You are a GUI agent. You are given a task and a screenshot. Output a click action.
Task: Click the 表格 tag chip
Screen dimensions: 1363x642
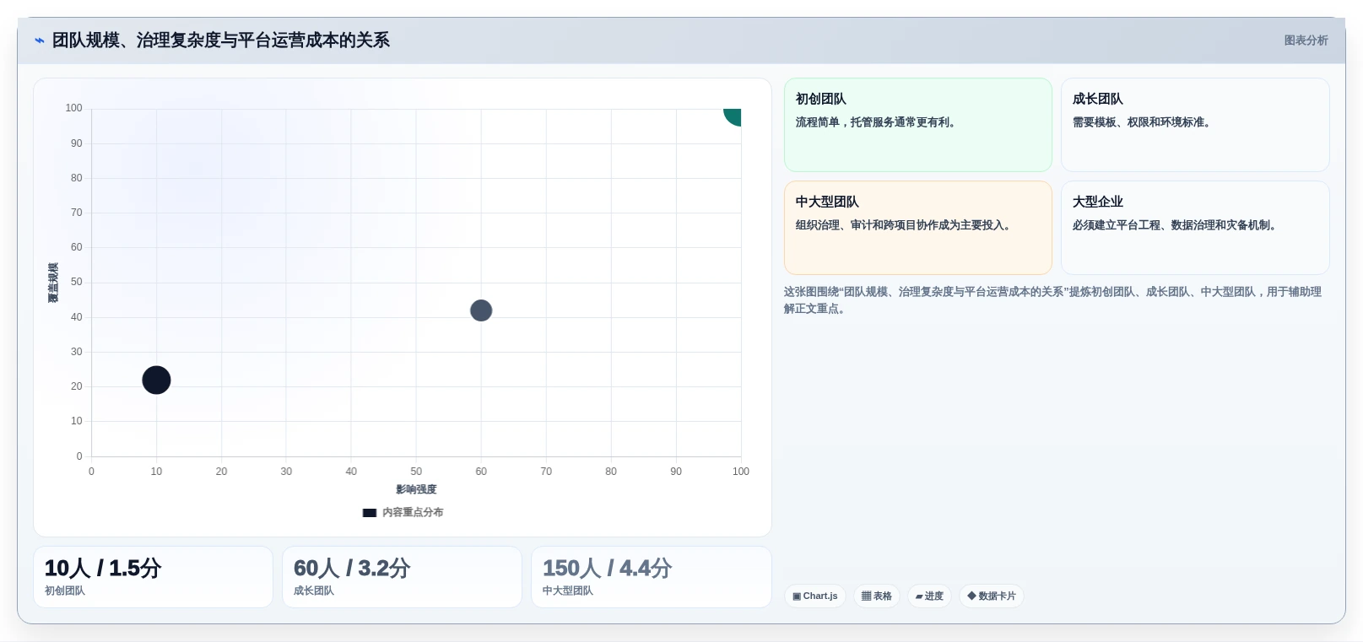point(877,596)
